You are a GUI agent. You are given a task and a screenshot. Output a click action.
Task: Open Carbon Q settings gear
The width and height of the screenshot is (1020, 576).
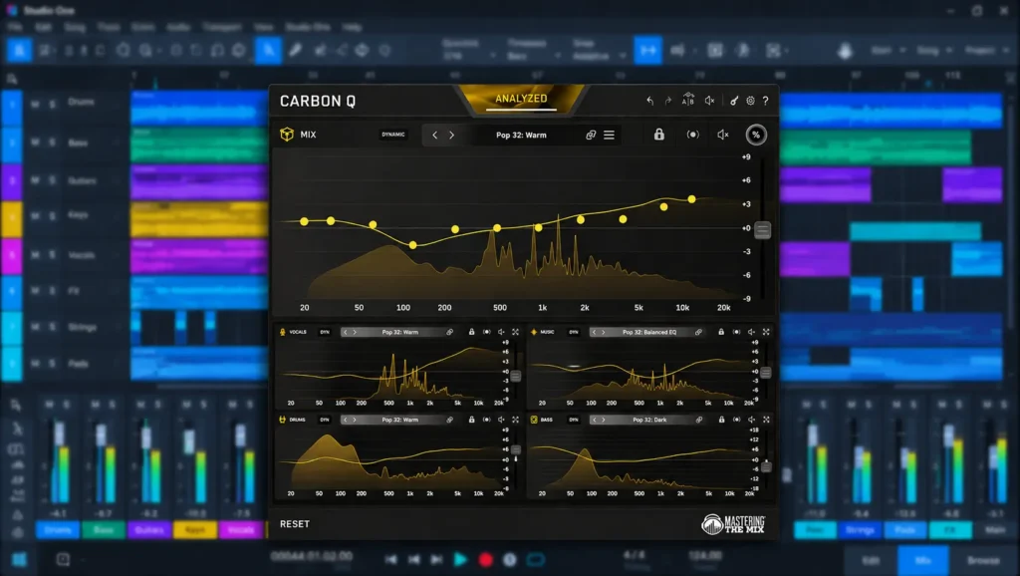coord(750,101)
